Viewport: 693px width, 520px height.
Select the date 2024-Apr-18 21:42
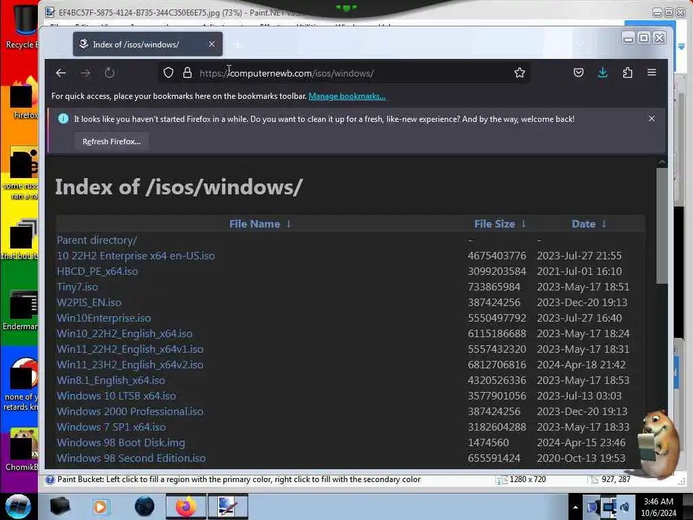[x=581, y=365]
